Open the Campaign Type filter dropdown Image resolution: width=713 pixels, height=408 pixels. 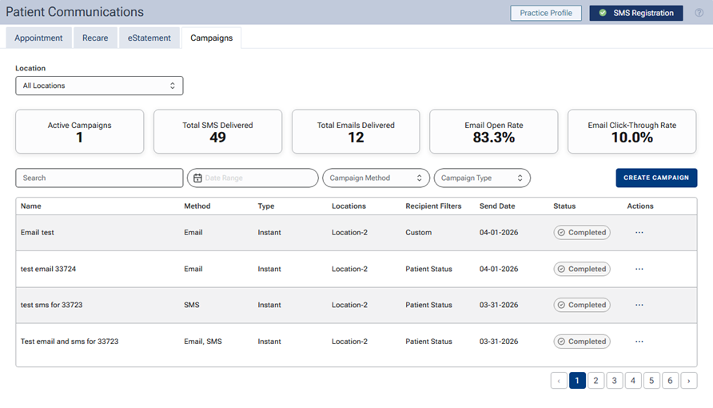(482, 178)
